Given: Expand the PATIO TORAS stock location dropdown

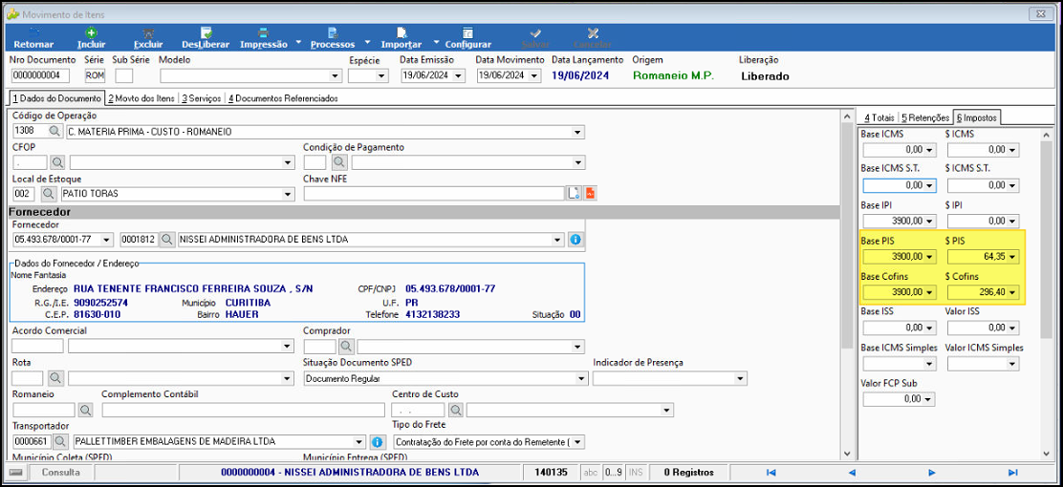Looking at the screenshot, I should [x=289, y=195].
